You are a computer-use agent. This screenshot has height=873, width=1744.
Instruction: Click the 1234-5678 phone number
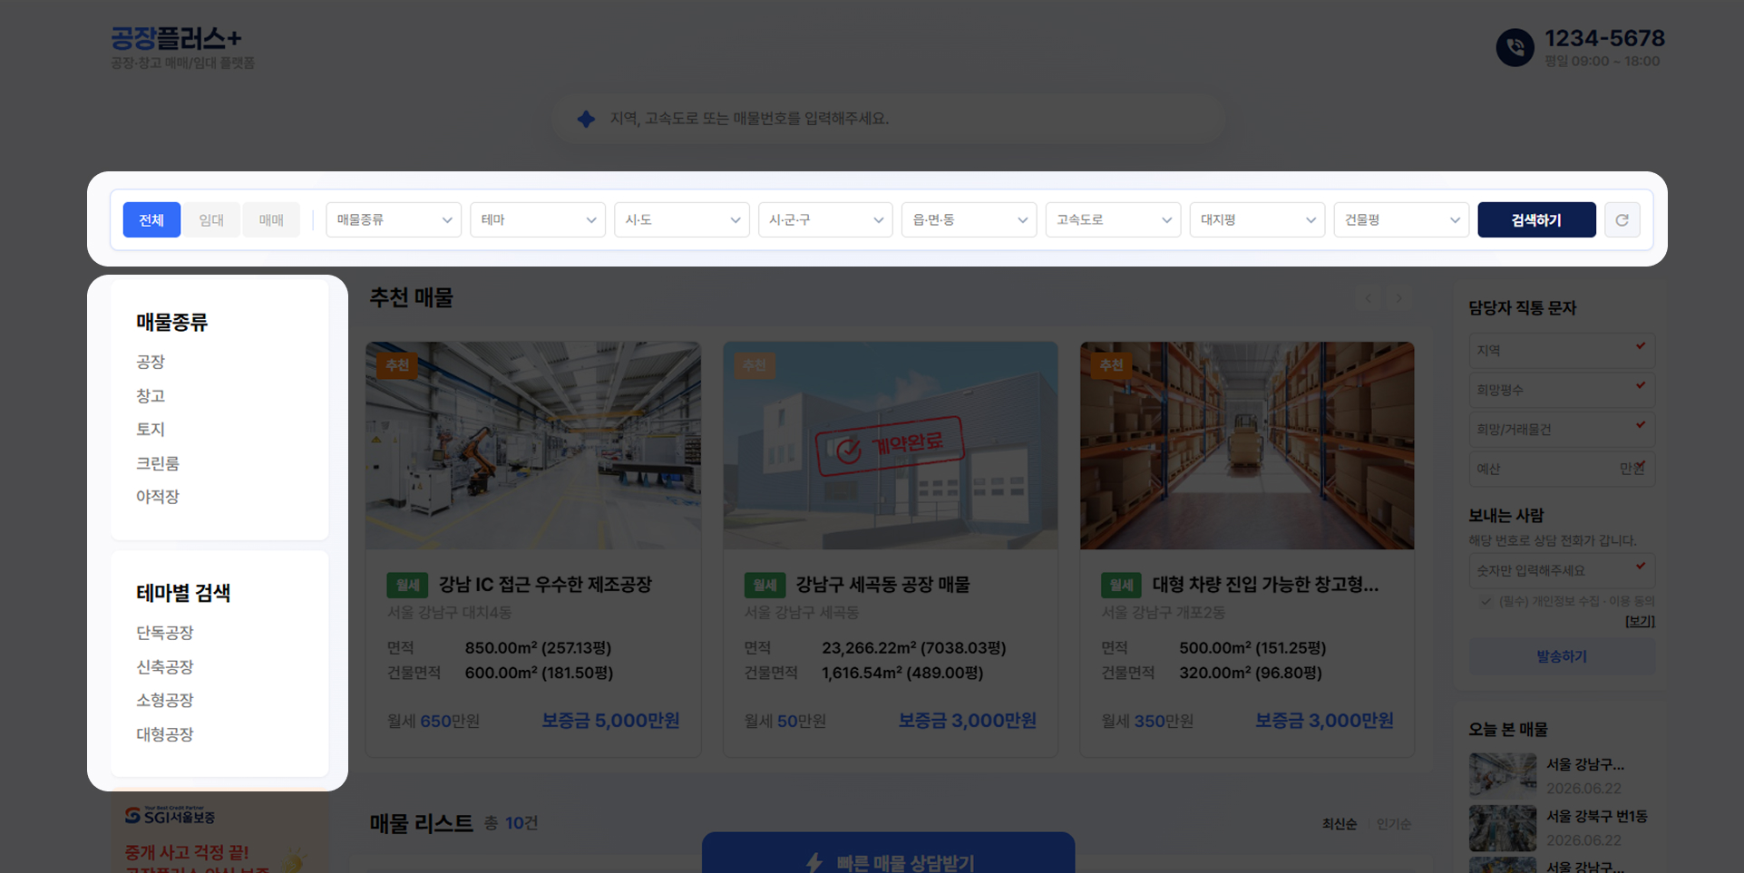(1604, 38)
